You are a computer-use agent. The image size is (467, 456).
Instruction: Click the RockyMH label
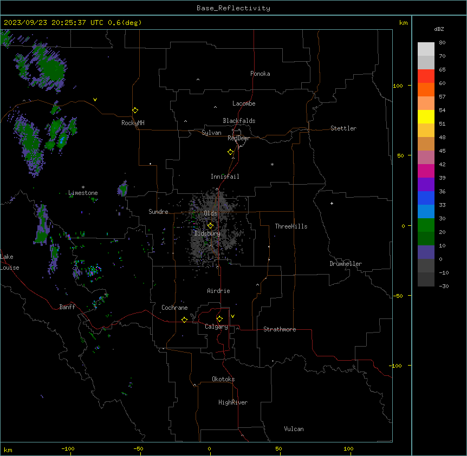coord(133,123)
